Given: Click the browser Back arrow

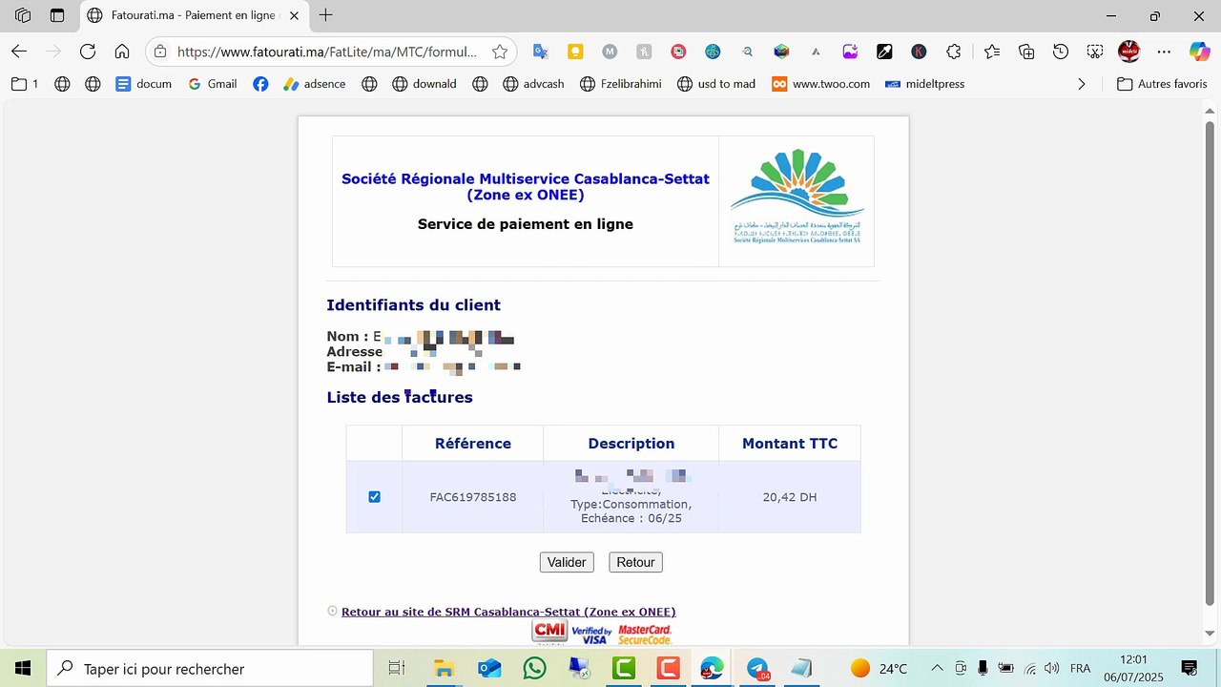Looking at the screenshot, I should coord(19,52).
